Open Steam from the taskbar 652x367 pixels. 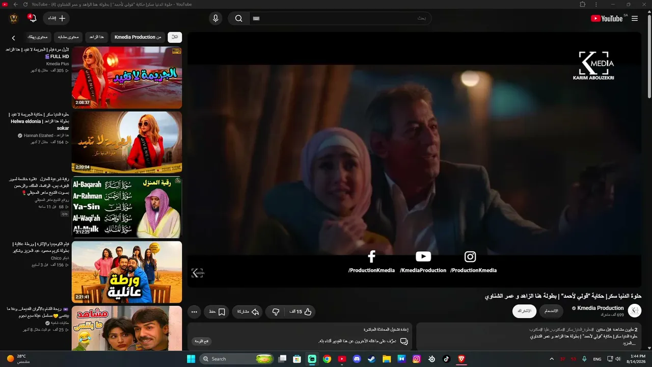point(372,359)
